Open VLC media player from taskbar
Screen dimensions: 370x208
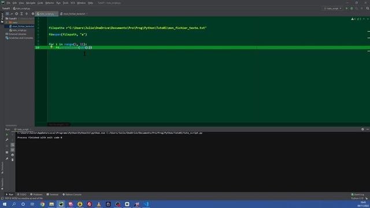coord(99,204)
